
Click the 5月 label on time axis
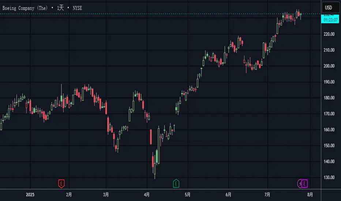tap(187, 195)
